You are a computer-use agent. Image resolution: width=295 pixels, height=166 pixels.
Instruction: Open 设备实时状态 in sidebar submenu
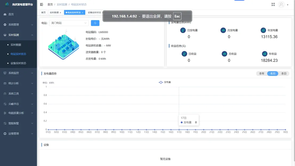[19, 63]
